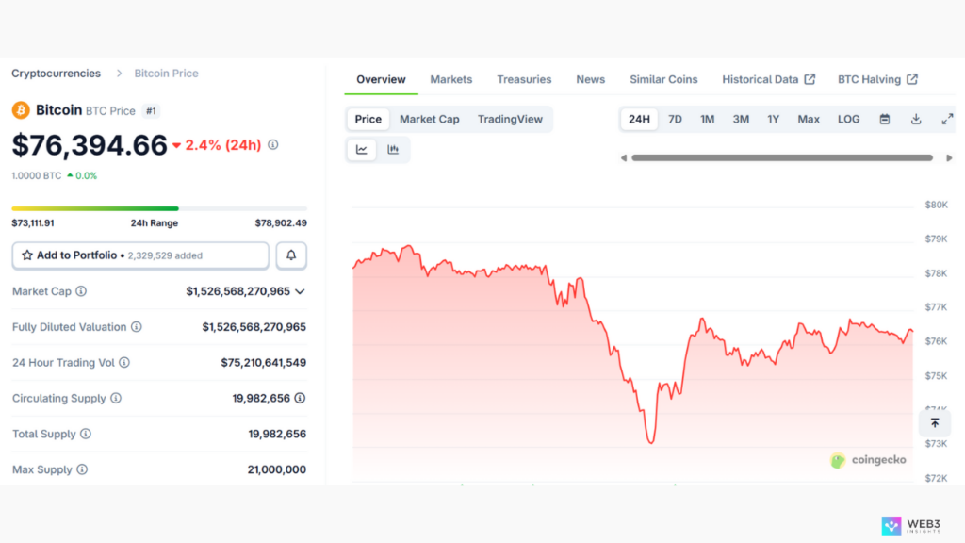The width and height of the screenshot is (965, 543).
Task: Switch the chart to Market Cap view
Action: pos(429,120)
